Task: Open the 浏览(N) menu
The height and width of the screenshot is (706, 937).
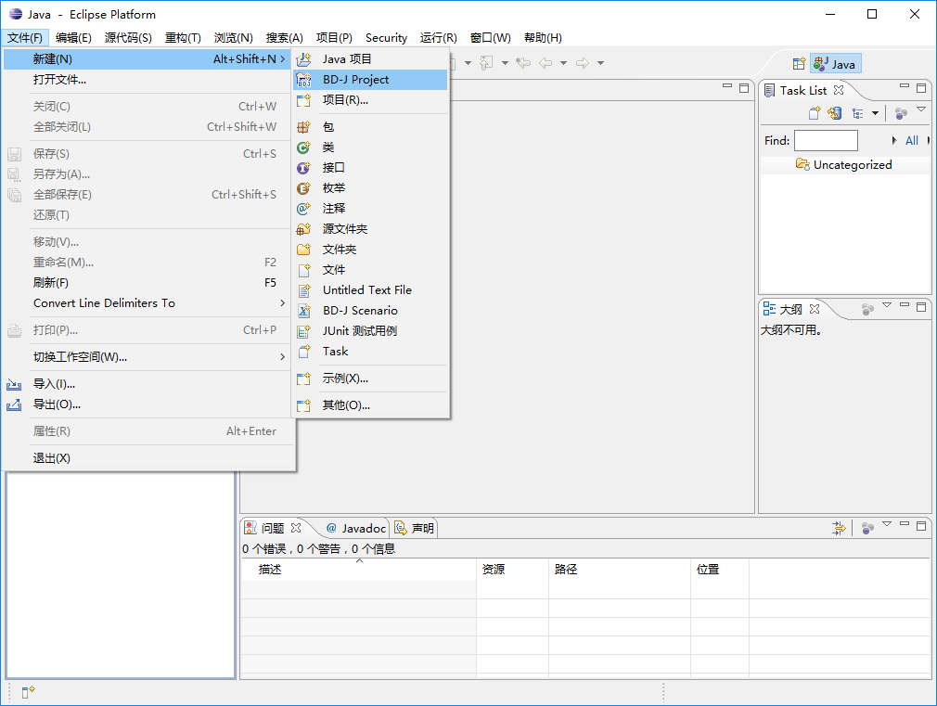Action: click(x=233, y=38)
